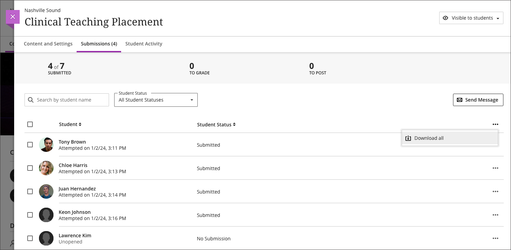This screenshot has height=250, width=511.
Task: Check Lawrence Kim's selection checkbox
Action: point(30,238)
